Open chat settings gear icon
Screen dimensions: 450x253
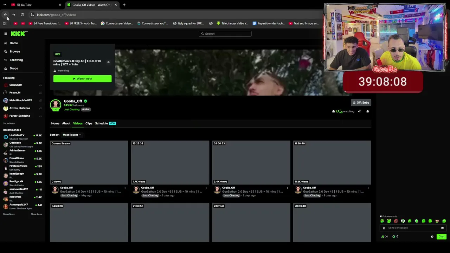click(x=432, y=237)
